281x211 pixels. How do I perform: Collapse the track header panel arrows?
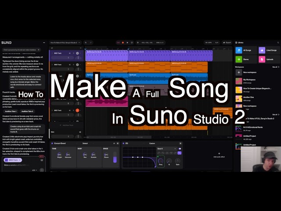pyautogui.click(x=80, y=48)
